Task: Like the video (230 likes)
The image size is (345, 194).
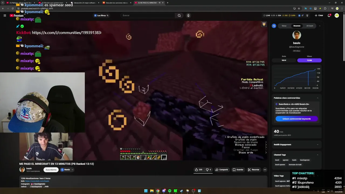Action: [x=198, y=170]
